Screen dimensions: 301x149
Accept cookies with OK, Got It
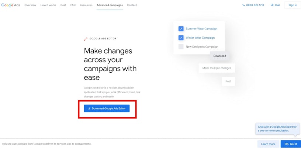pyautogui.click(x=291, y=144)
